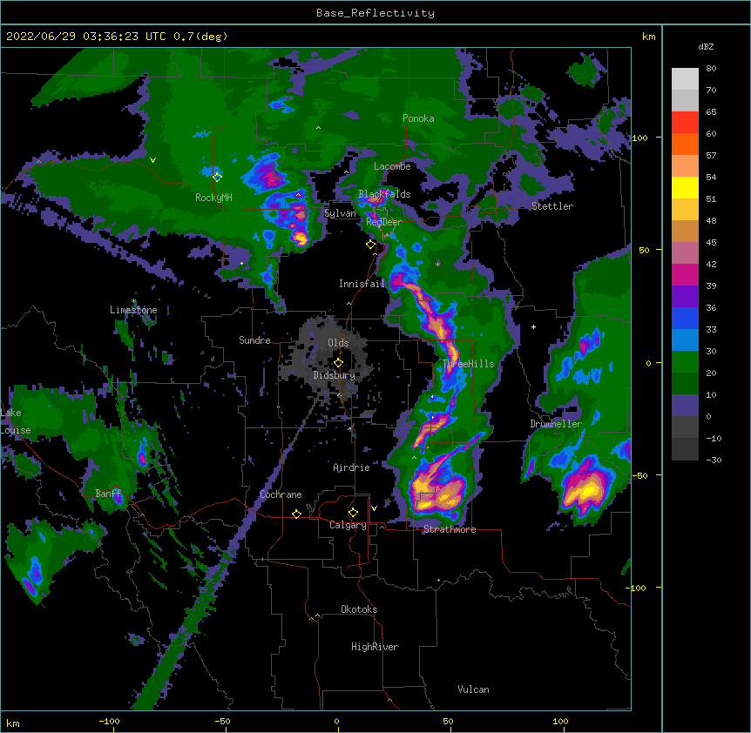
Task: Select the Innisfail label
Action: (362, 284)
